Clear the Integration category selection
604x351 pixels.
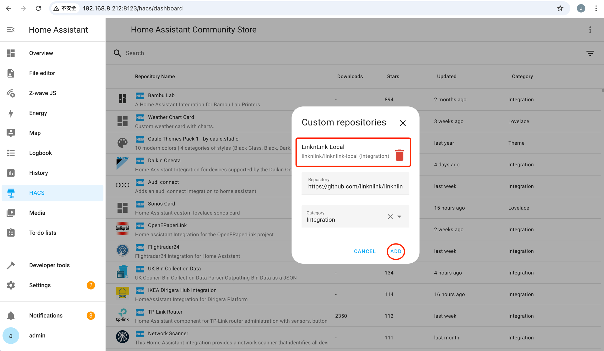[x=390, y=217]
